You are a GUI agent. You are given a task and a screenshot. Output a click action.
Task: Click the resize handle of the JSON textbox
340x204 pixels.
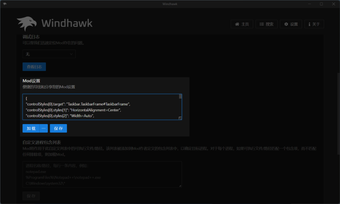180,118
